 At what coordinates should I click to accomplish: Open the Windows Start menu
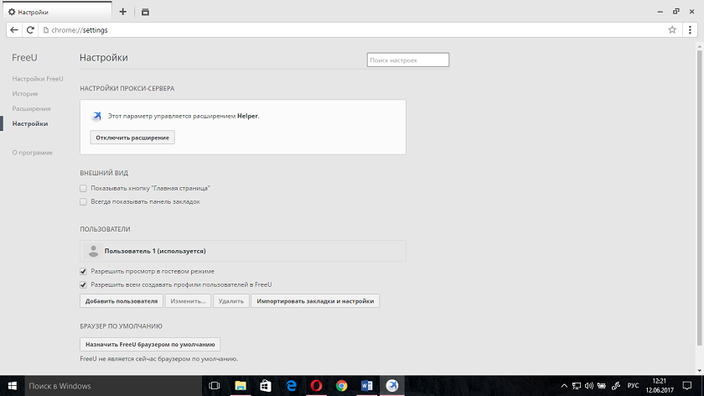12,386
